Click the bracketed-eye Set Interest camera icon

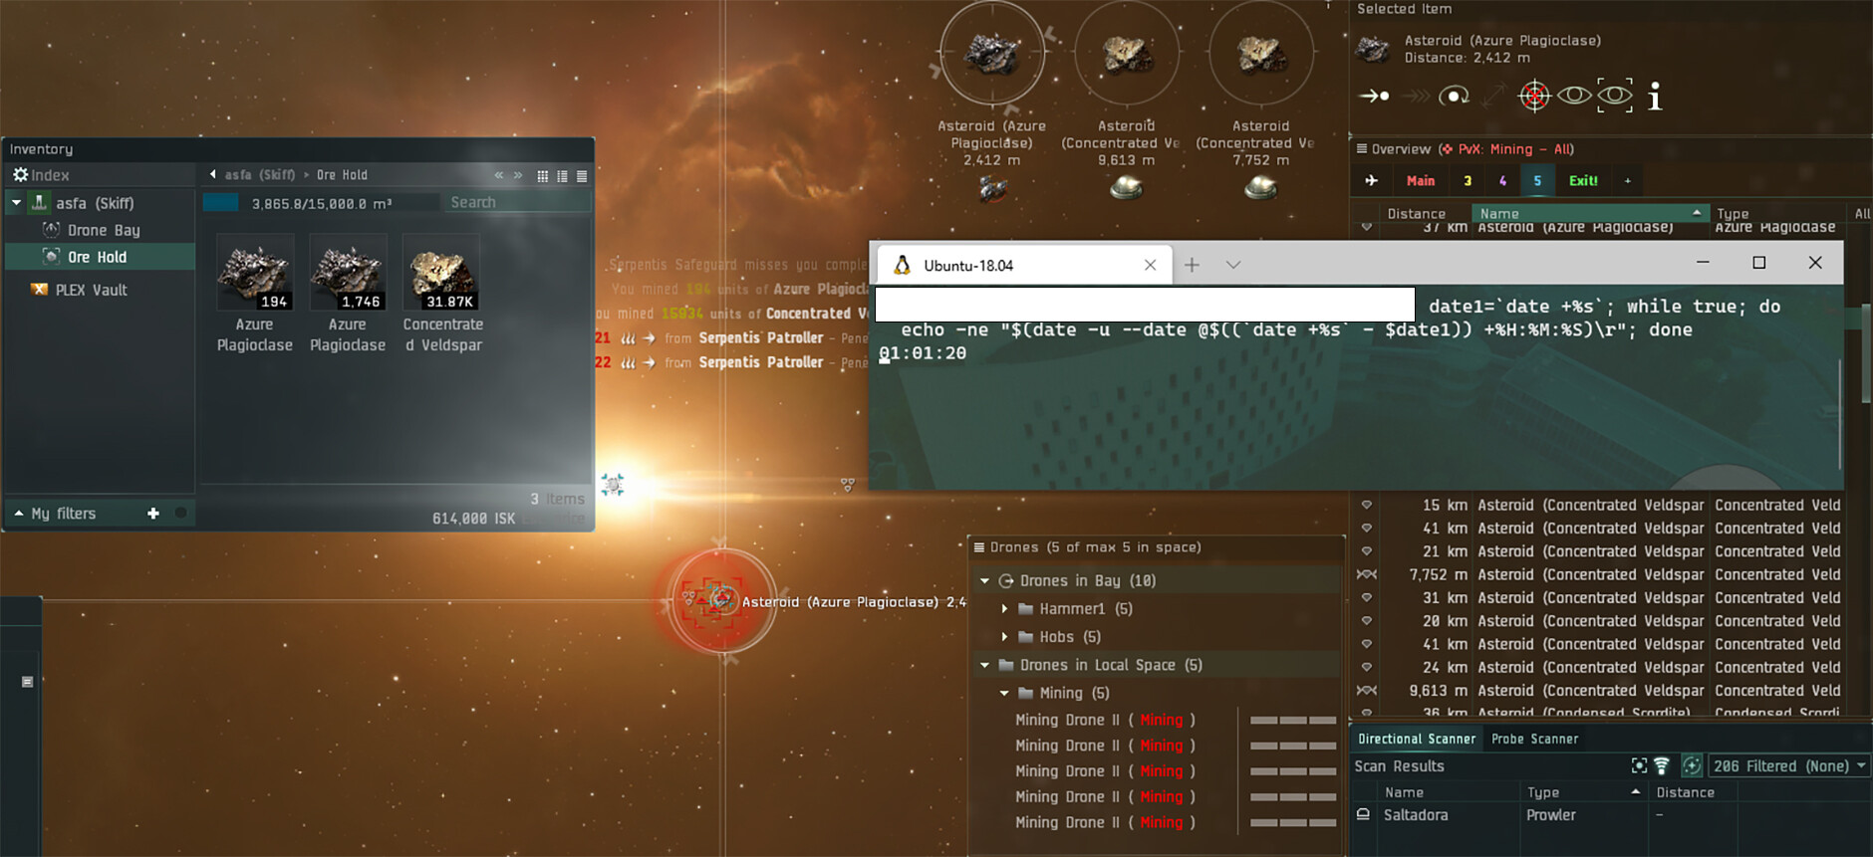(1615, 96)
